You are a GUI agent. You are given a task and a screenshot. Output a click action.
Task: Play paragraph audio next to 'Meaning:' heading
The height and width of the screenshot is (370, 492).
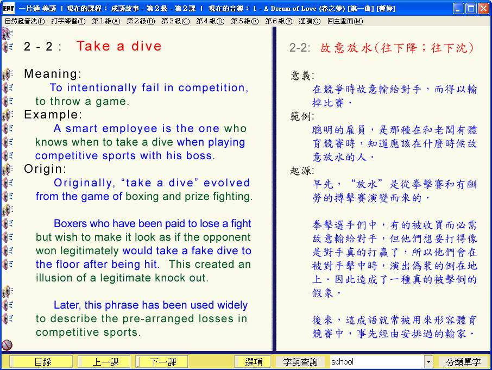pos(8,74)
